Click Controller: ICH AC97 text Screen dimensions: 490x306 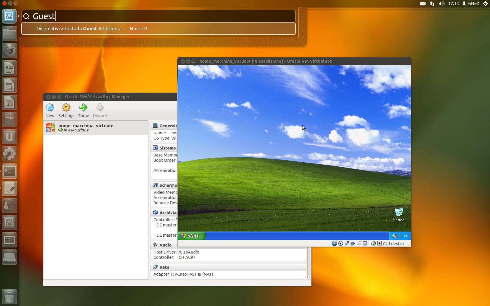[x=174, y=257]
